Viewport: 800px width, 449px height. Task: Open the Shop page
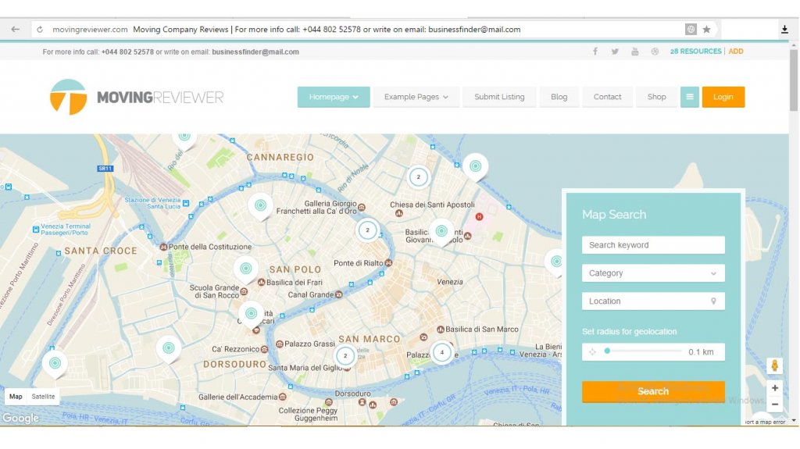656,97
